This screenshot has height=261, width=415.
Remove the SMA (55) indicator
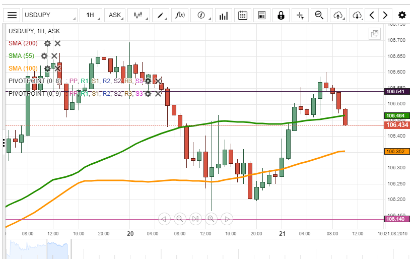pyautogui.click(x=54, y=56)
